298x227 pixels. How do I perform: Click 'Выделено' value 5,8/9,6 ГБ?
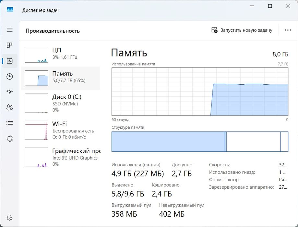pos(128,194)
